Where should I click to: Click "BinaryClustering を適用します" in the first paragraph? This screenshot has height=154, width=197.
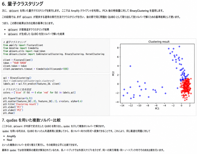pos(147,11)
